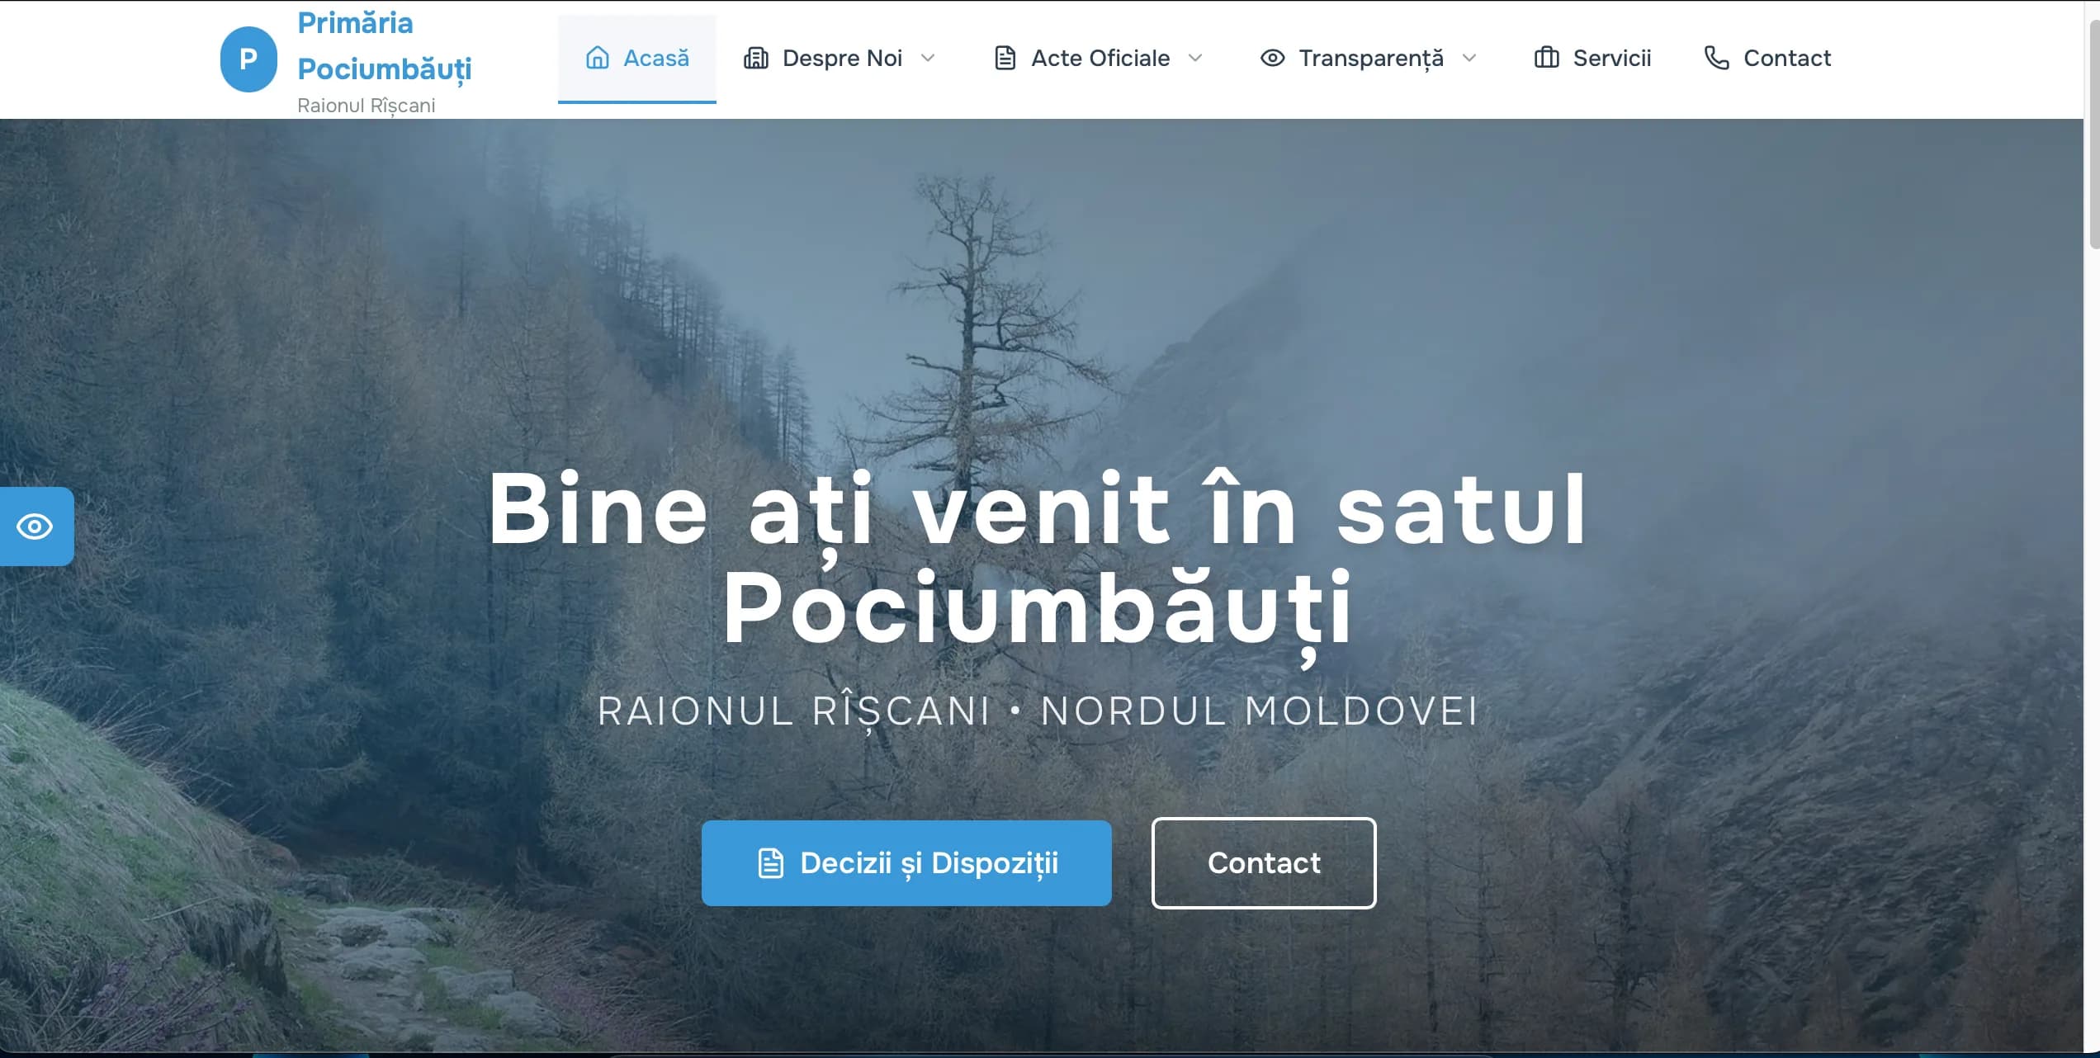Click the document icon beside Acte Oficiale
2100x1058 pixels.
pyautogui.click(x=1005, y=58)
